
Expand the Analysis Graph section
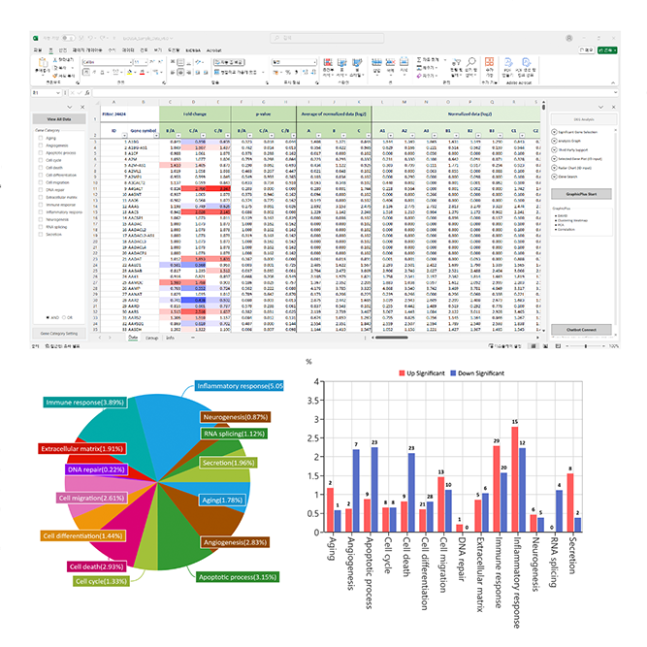tap(554, 141)
